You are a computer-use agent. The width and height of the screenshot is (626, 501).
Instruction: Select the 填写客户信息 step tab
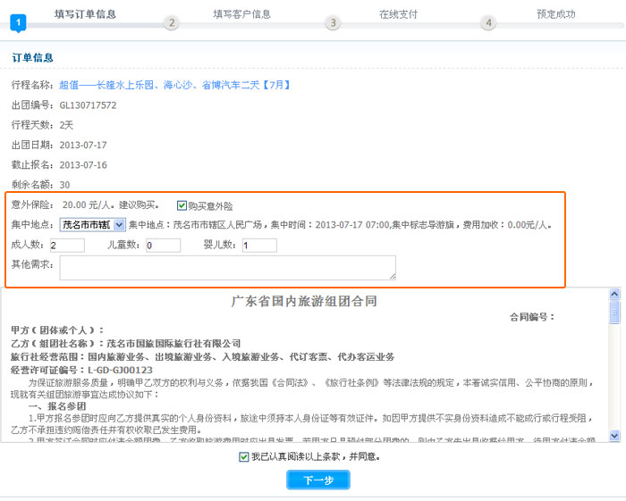(241, 14)
